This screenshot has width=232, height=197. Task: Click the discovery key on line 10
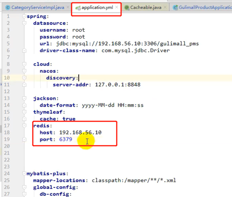tap(61, 78)
